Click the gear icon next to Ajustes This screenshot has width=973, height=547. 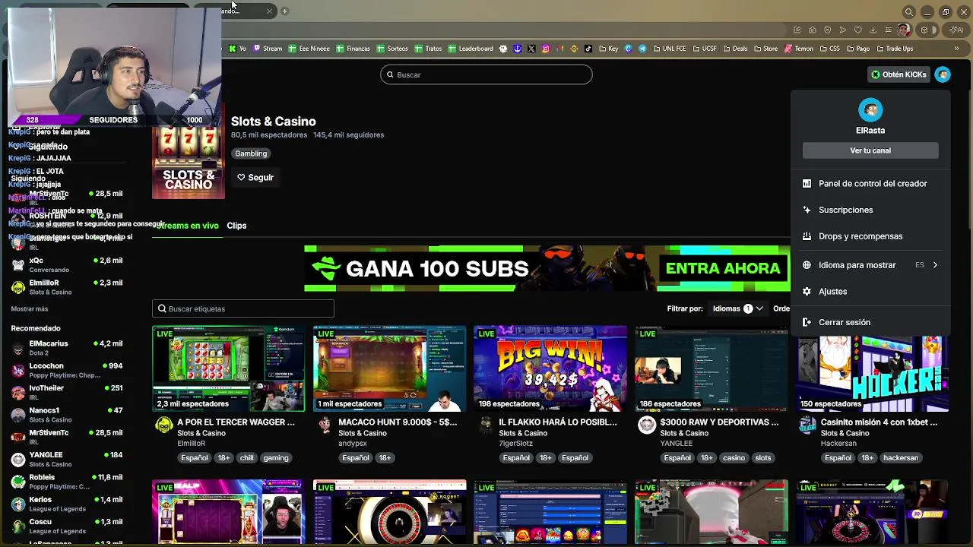tap(807, 292)
